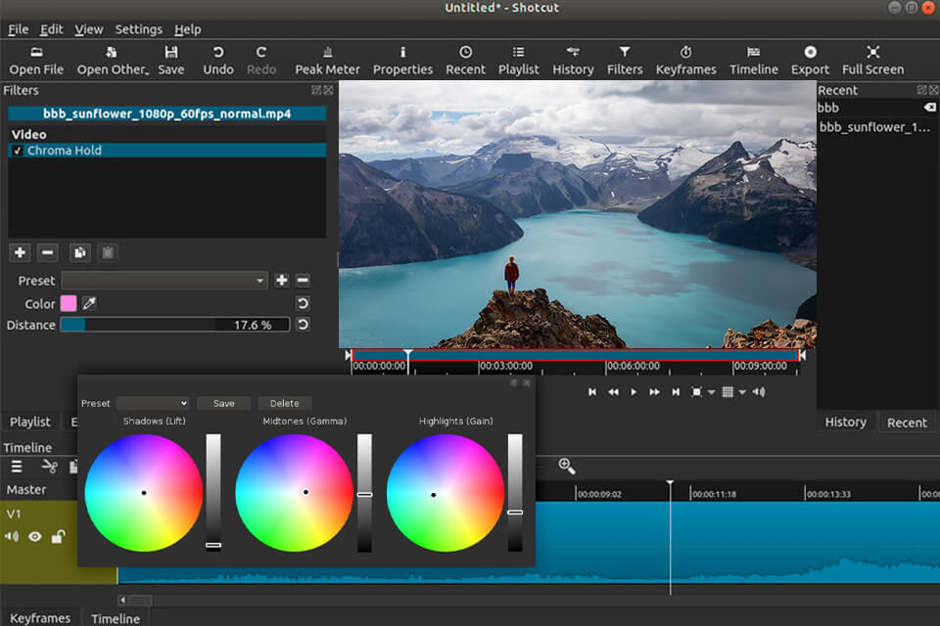Open the Peak Meter panel
The height and width of the screenshot is (626, 940).
(327, 60)
